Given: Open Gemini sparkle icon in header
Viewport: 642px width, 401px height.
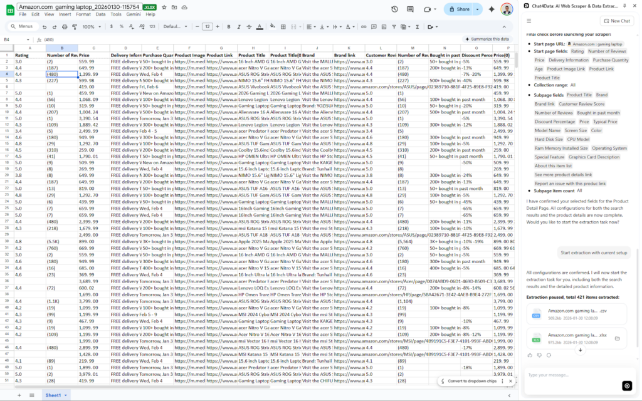Looking at the screenshot, I should click(x=492, y=9).
